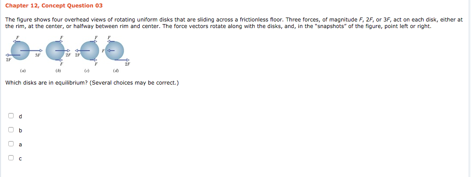Check the answer box for disk d
Image resolution: width=471 pixels, height=177 pixels.
(x=11, y=116)
